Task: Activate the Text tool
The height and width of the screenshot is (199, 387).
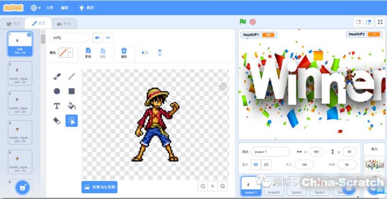Action: click(x=57, y=106)
